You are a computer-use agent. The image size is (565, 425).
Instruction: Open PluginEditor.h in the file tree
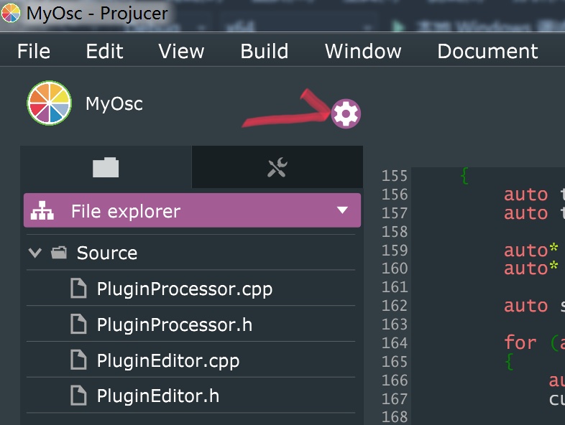(157, 396)
